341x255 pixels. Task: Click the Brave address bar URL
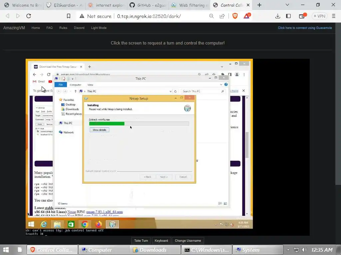point(149,16)
